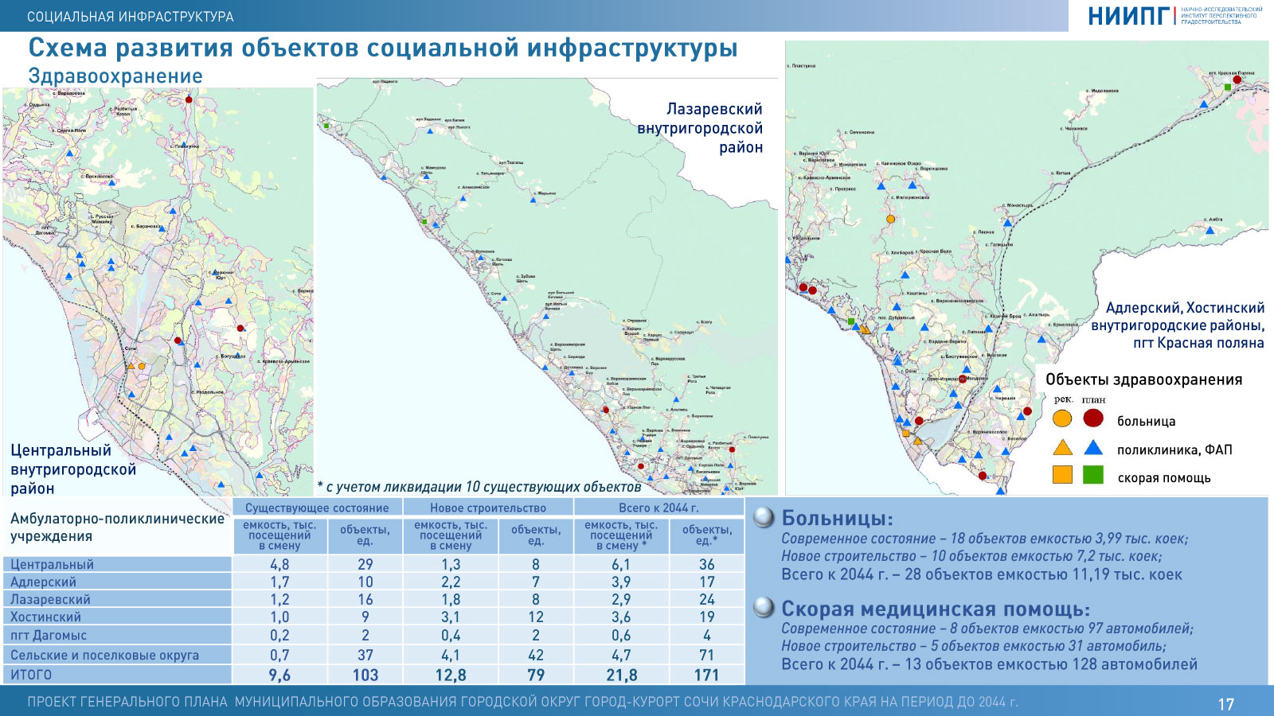The image size is (1274, 716).
Task: Click the скорая помощь legend label
Action: (x=1163, y=478)
